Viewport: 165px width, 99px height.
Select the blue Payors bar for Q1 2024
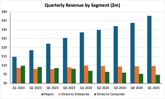coord(82,58)
